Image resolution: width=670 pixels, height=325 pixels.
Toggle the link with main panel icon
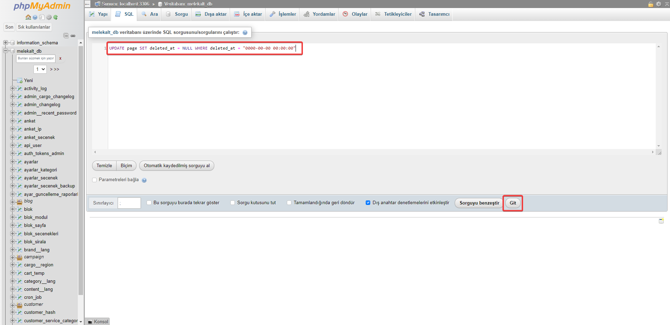73,36
